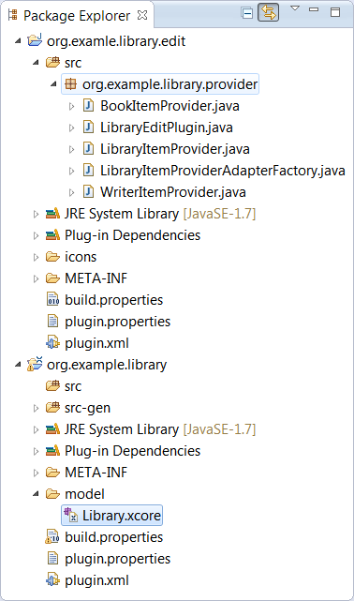Minimize the Package Explorer view
Viewport: 354px width, 601px height.
click(x=314, y=9)
